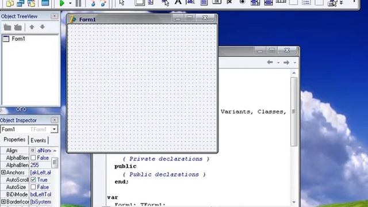Click the Toggle Form/Unit toolbar icon

click(31, 3)
